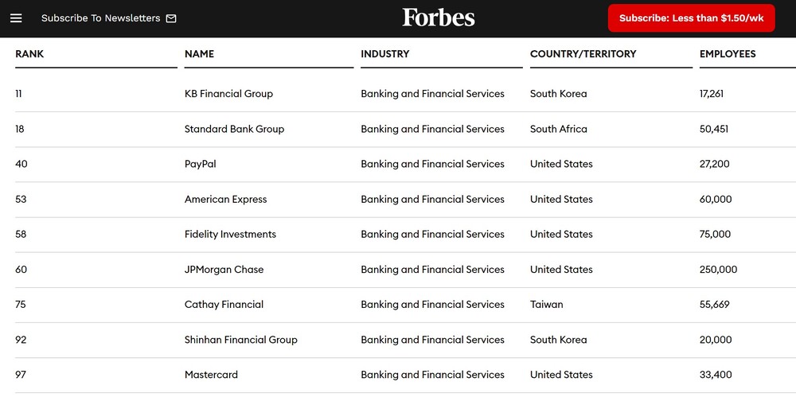Sort by COUNTRY/TERRITORY column header
The height and width of the screenshot is (401, 796).
click(x=583, y=54)
